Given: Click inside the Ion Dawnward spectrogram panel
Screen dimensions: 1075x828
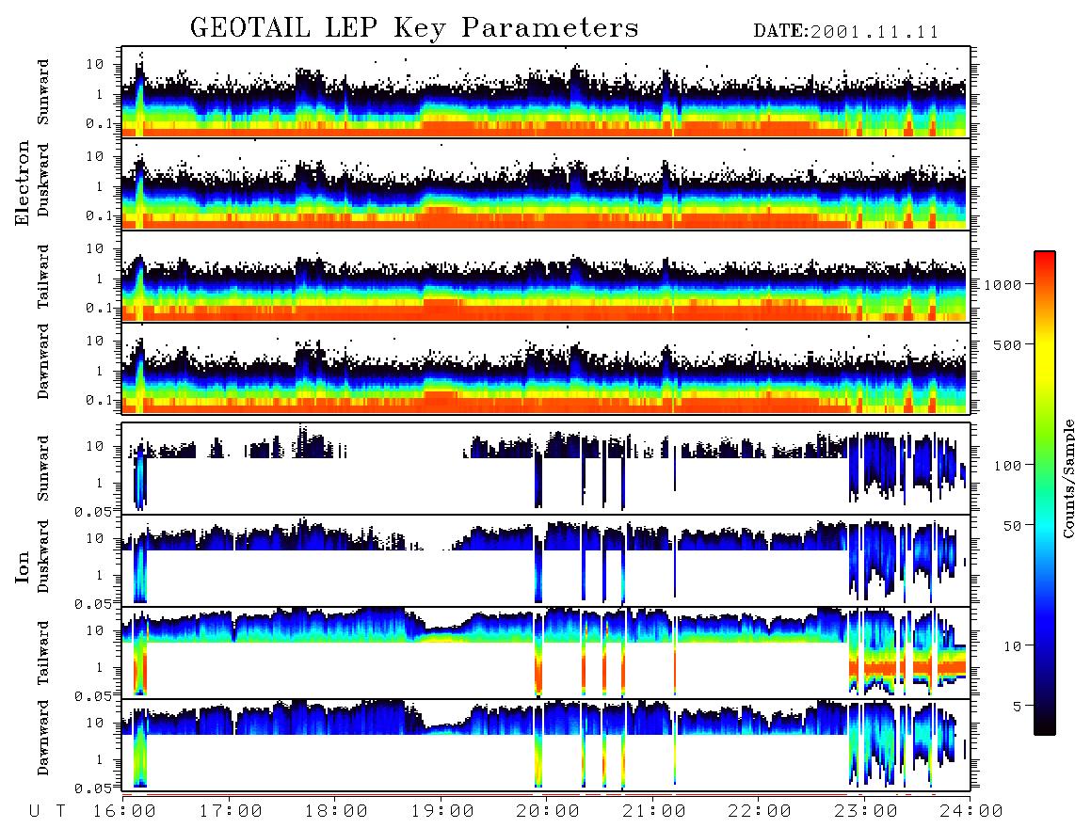Looking at the screenshot, I should click(546, 744).
